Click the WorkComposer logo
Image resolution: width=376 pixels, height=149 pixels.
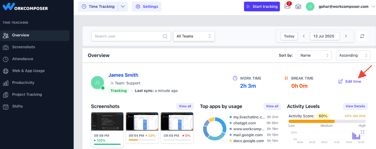click(25, 6)
